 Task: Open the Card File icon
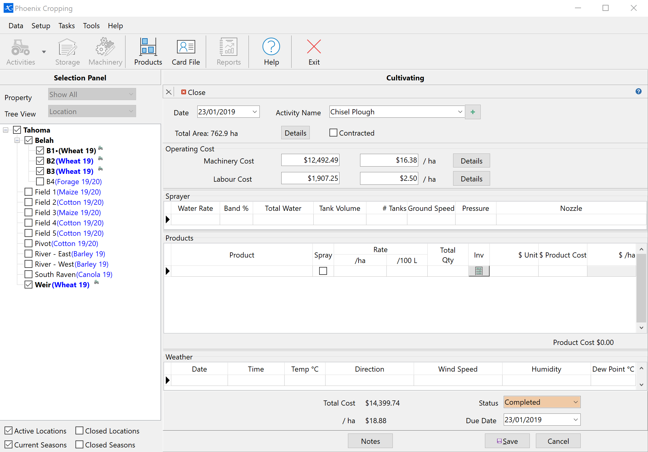[186, 47]
